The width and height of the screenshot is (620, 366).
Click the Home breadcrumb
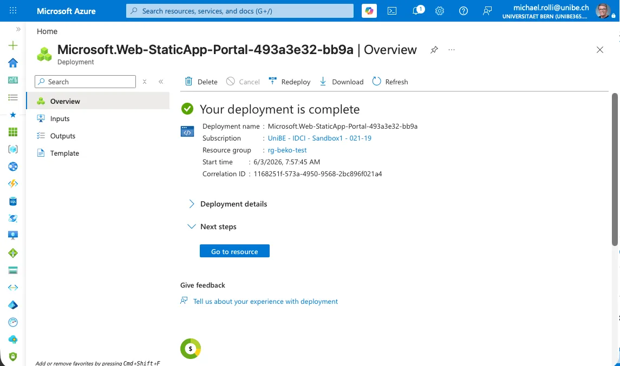click(x=47, y=31)
